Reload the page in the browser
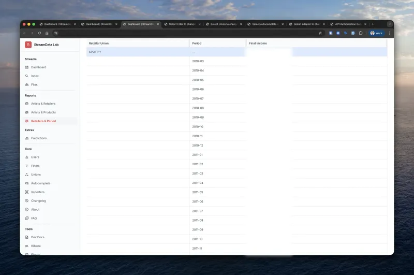 39,33
